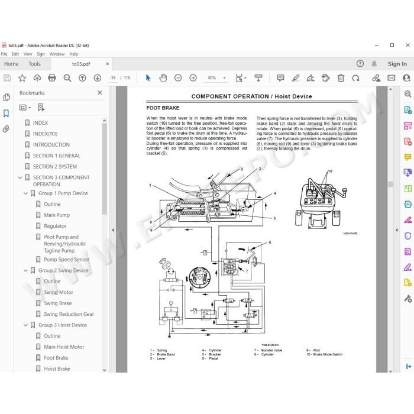The width and height of the screenshot is (414, 414).
Task: Open the Regulator bookmark
Action: click(x=55, y=226)
